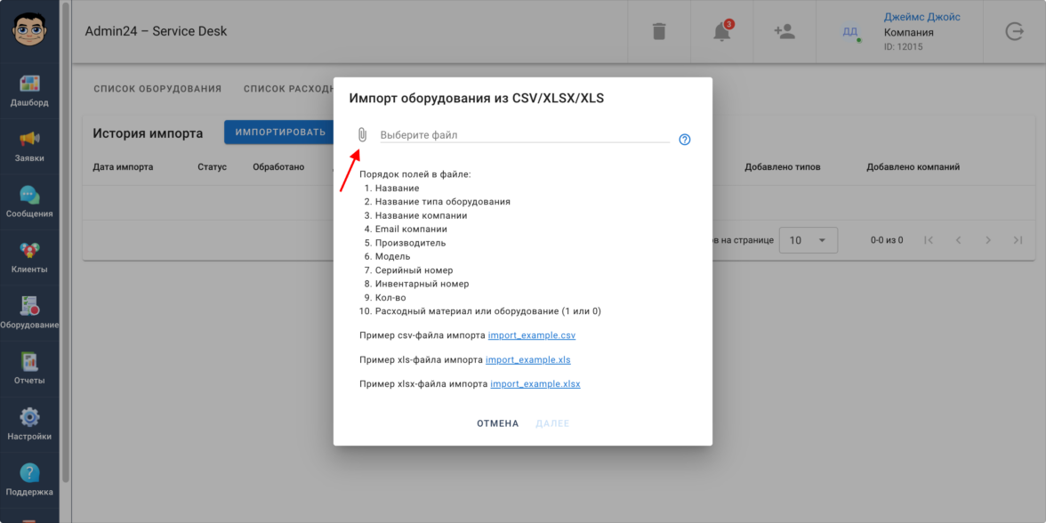The width and height of the screenshot is (1046, 523).
Task: Open rows per page dropdown showing 10
Action: (809, 240)
